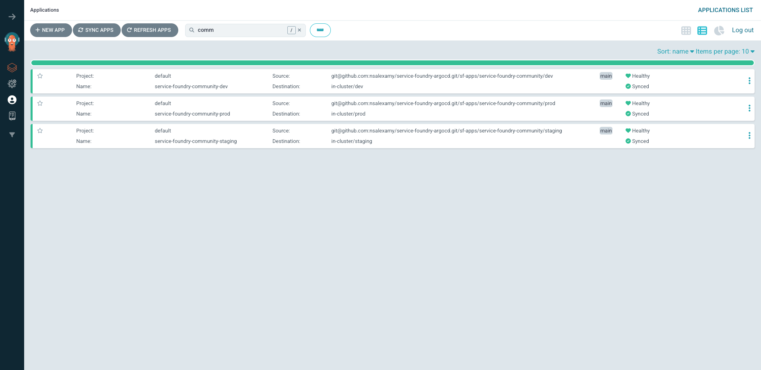This screenshot has height=370, width=761.
Task: Clear search field with the x
Action: coord(299,30)
